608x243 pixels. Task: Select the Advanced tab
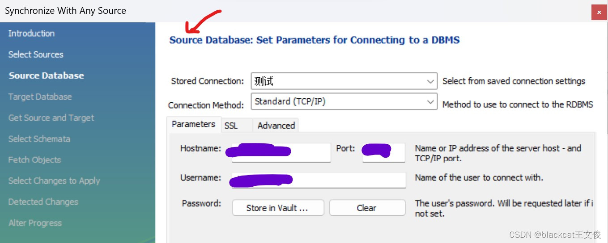coord(276,126)
